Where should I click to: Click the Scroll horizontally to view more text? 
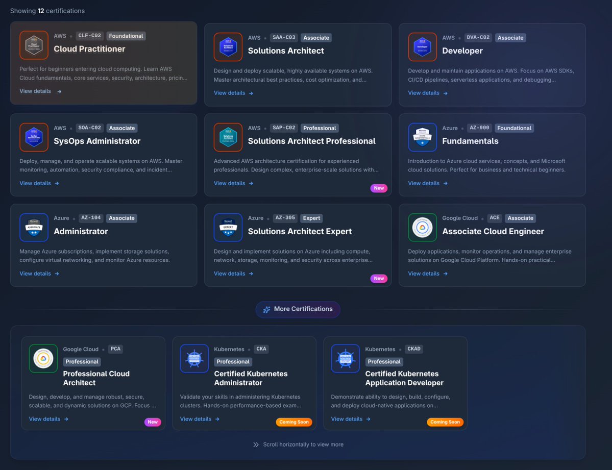point(303,444)
